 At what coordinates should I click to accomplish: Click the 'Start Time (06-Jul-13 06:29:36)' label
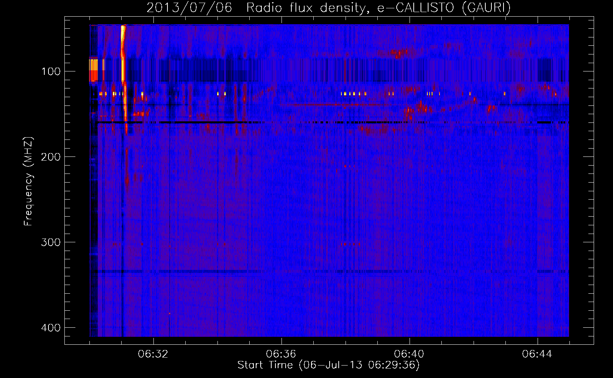coord(328,365)
